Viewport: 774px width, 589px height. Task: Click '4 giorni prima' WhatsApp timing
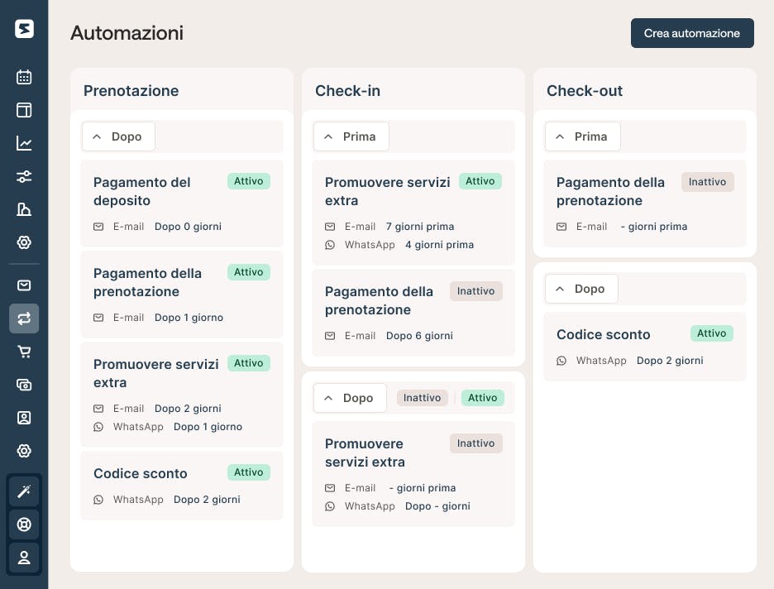(439, 245)
